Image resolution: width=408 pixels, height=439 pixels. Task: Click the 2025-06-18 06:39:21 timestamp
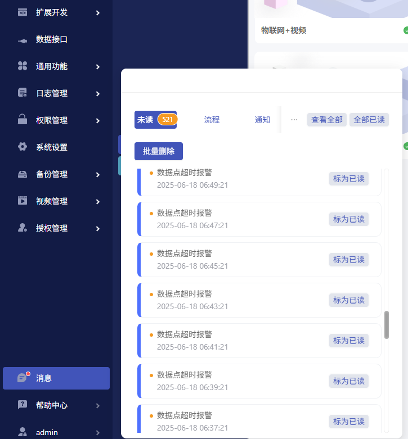192,387
